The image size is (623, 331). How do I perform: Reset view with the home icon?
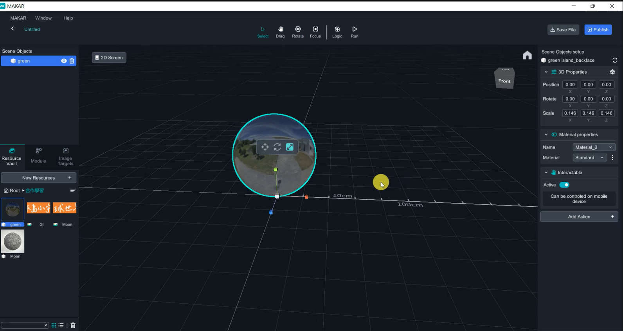[x=527, y=55]
